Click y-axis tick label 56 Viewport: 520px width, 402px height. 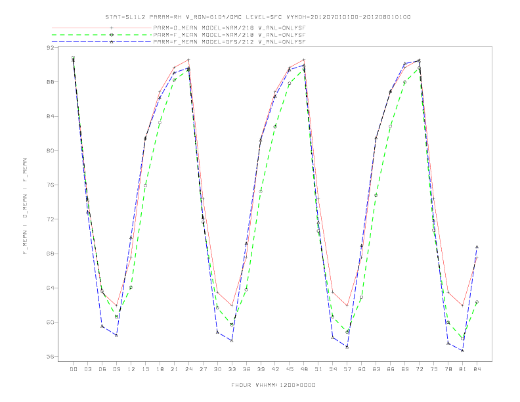point(51,357)
